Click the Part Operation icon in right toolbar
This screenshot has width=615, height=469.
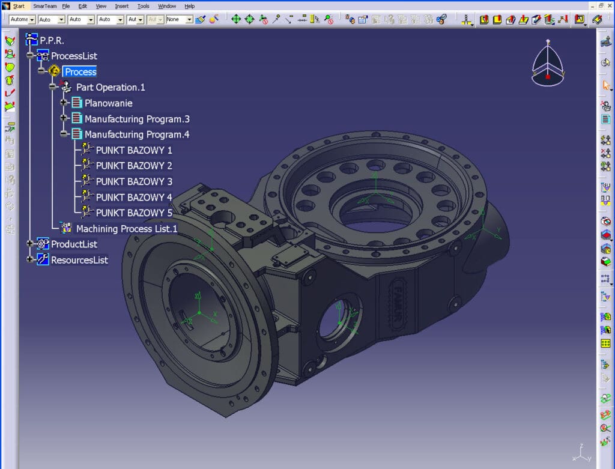click(x=605, y=106)
